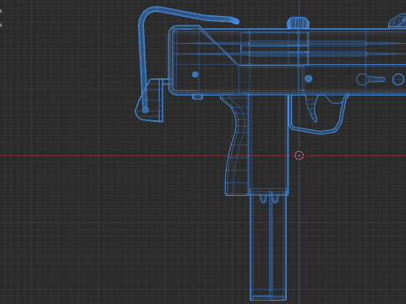Select the curved pistol grip backstrap
The width and height of the screenshot is (406, 304).
pos(236,145)
